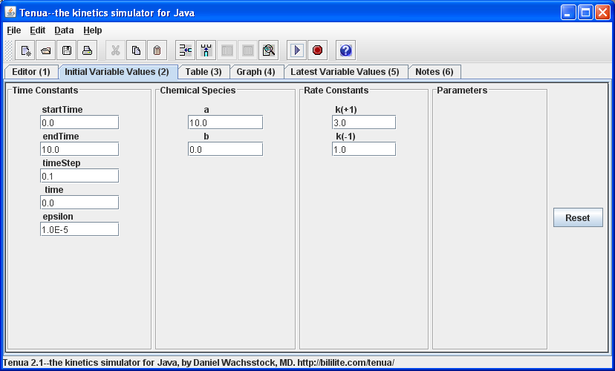The height and width of the screenshot is (371, 615).
Task: Click the 'Parameters' group label
Action: 462,90
